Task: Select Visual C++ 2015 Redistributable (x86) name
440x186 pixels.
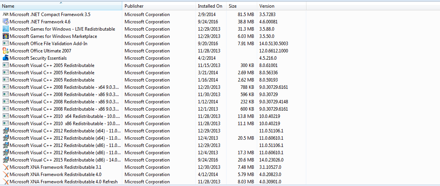Action: click(65, 160)
